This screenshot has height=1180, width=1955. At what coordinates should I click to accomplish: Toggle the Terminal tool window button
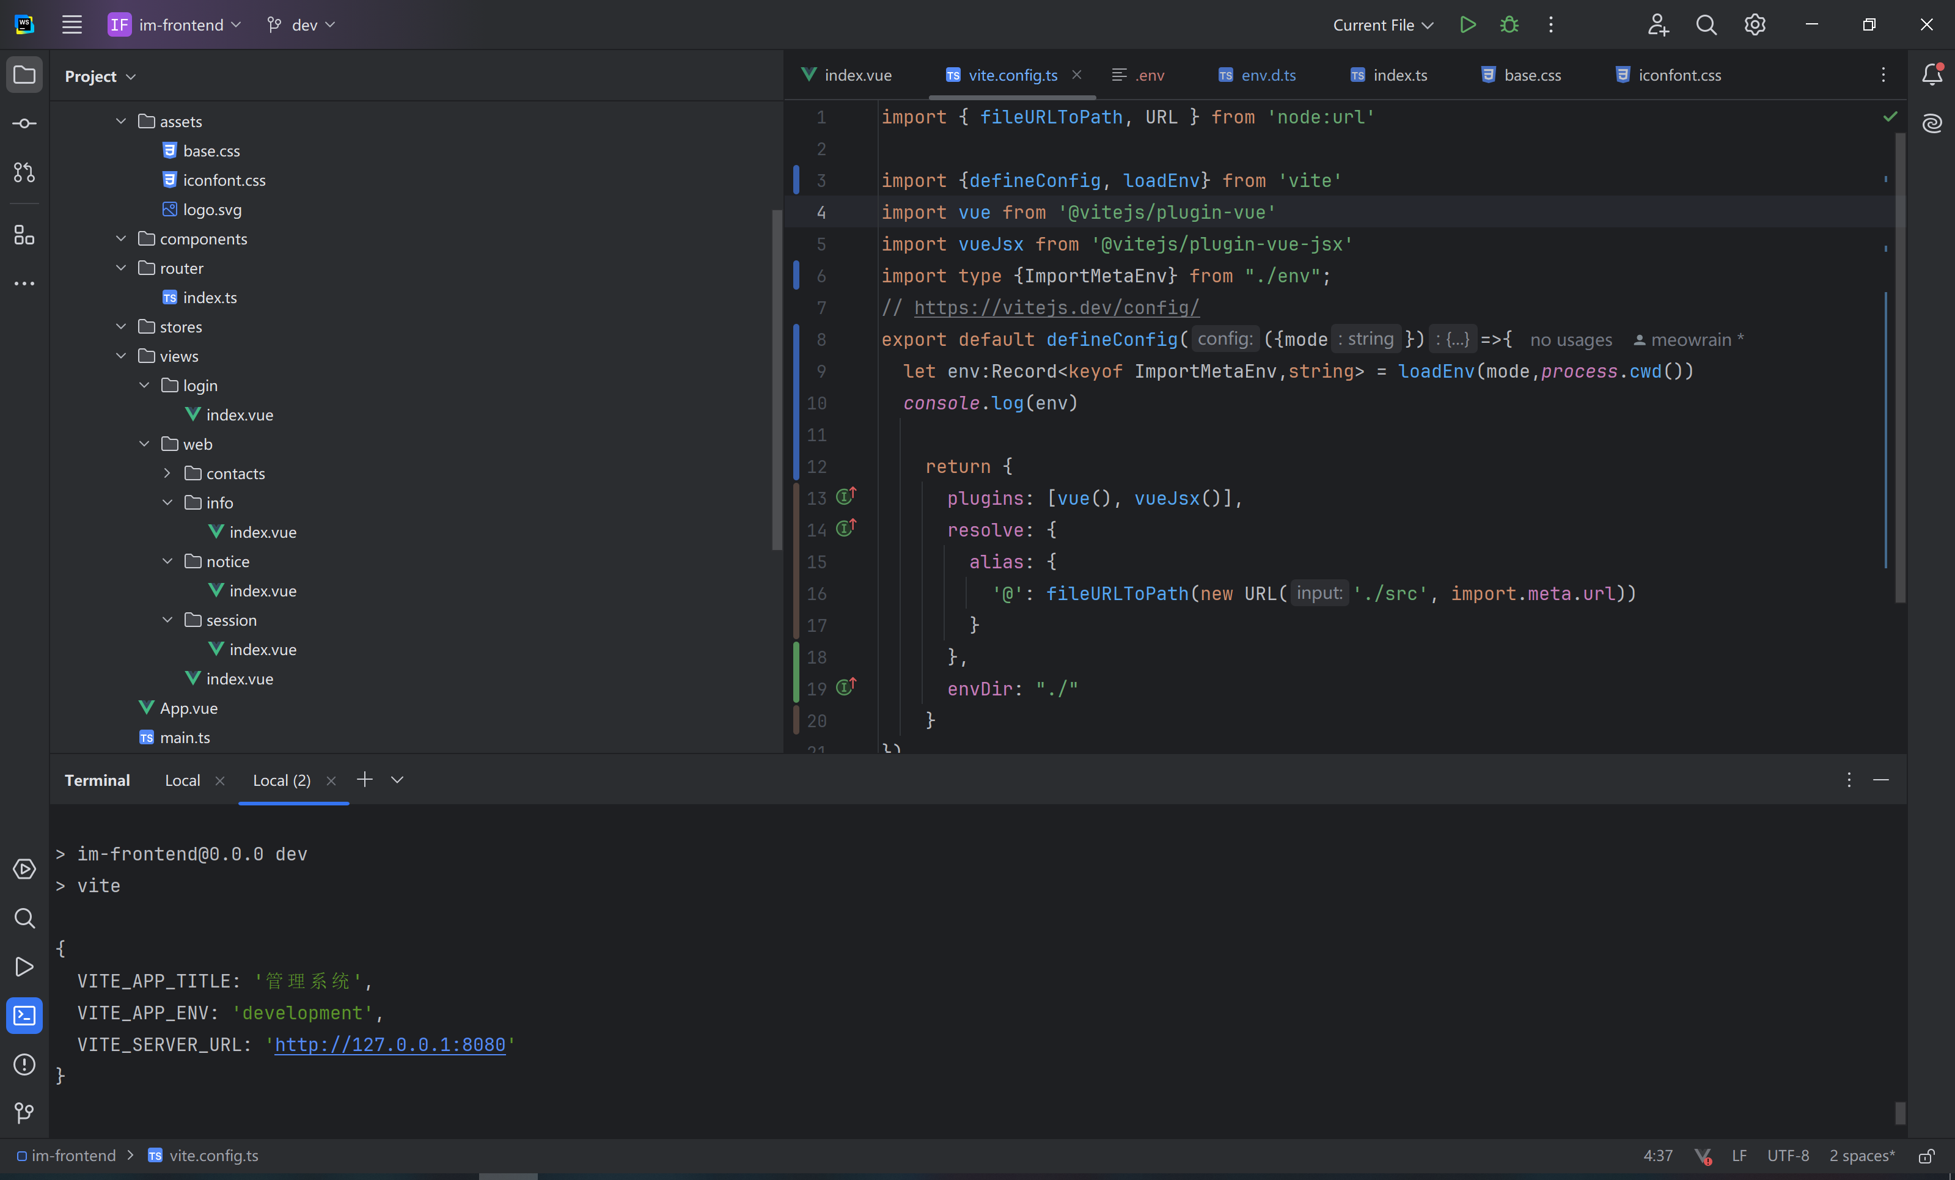point(24,1016)
